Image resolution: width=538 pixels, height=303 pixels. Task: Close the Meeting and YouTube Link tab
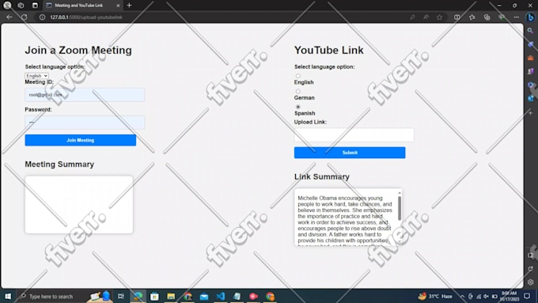[118, 6]
